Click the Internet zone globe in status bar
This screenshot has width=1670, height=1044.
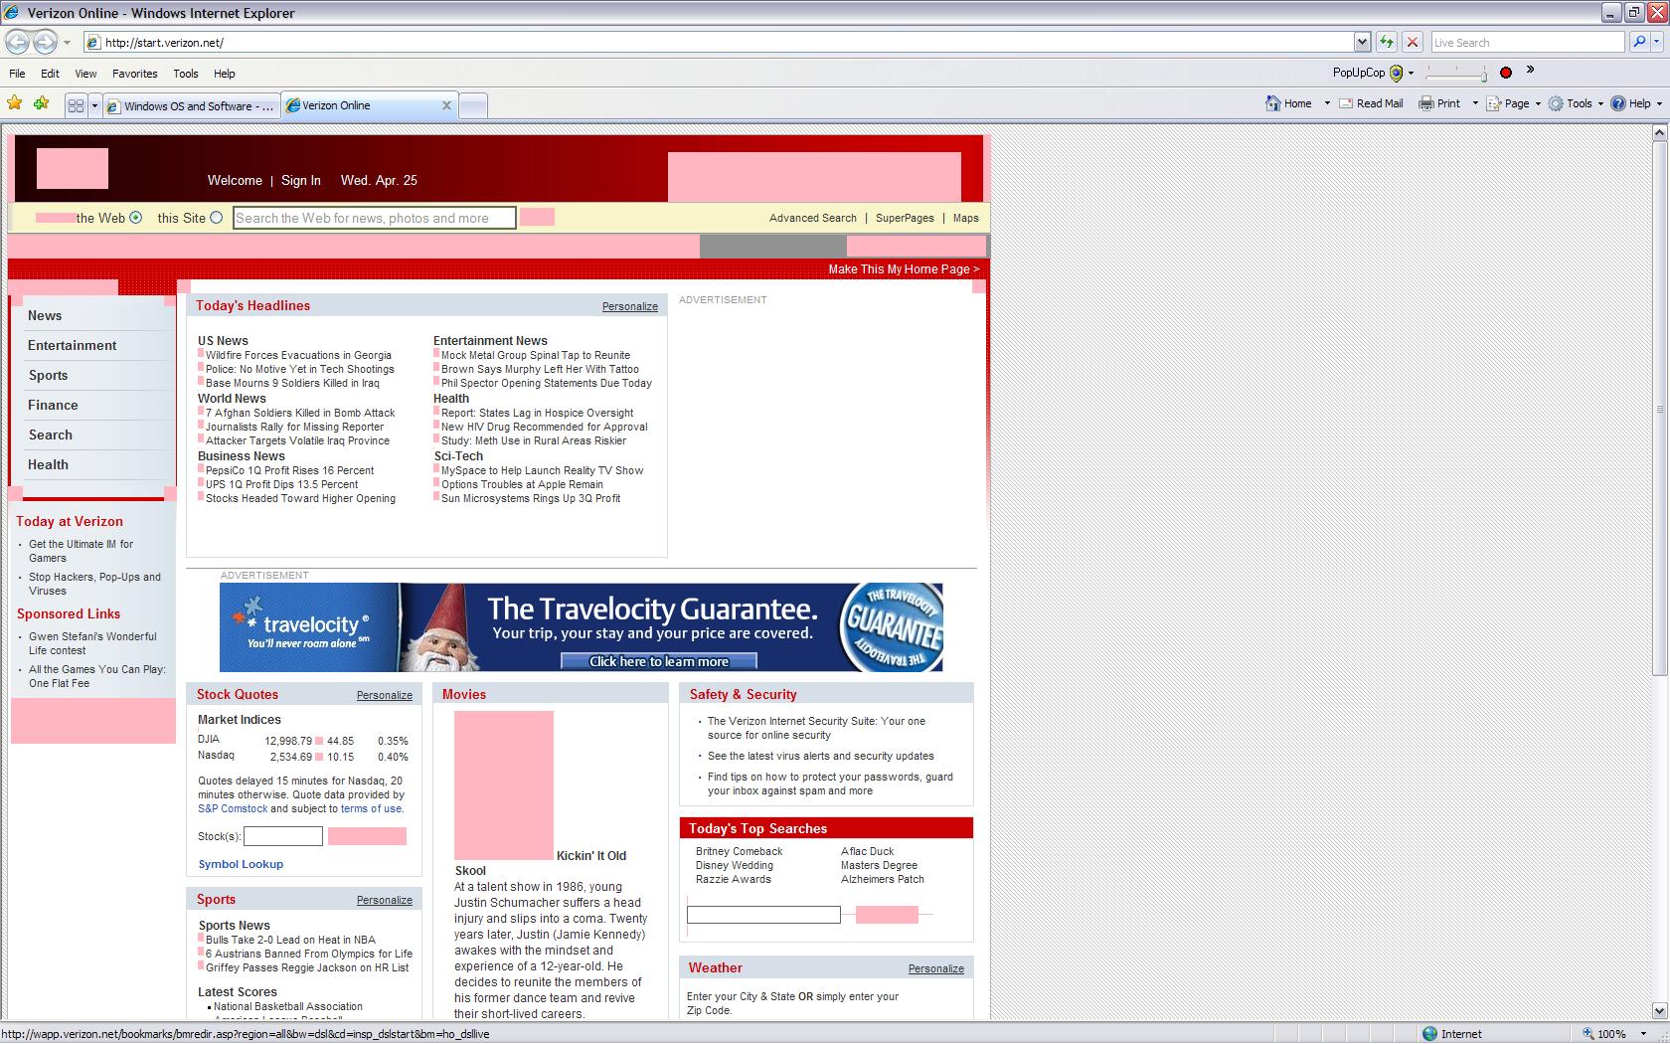click(x=1429, y=1034)
